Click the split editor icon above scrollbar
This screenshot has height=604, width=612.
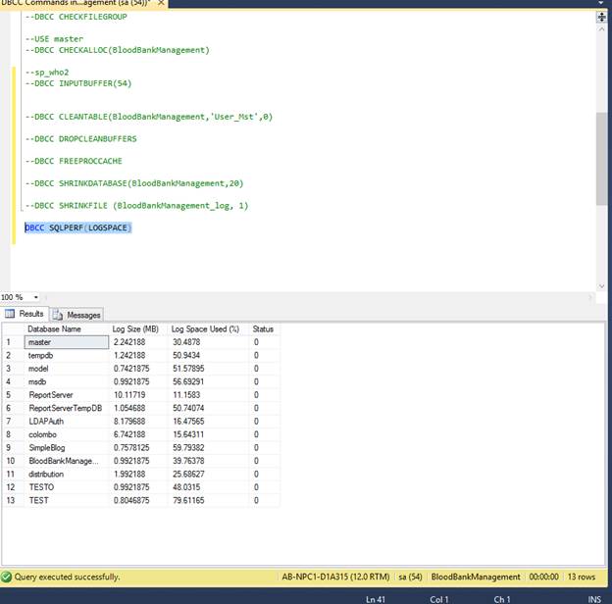601,17
